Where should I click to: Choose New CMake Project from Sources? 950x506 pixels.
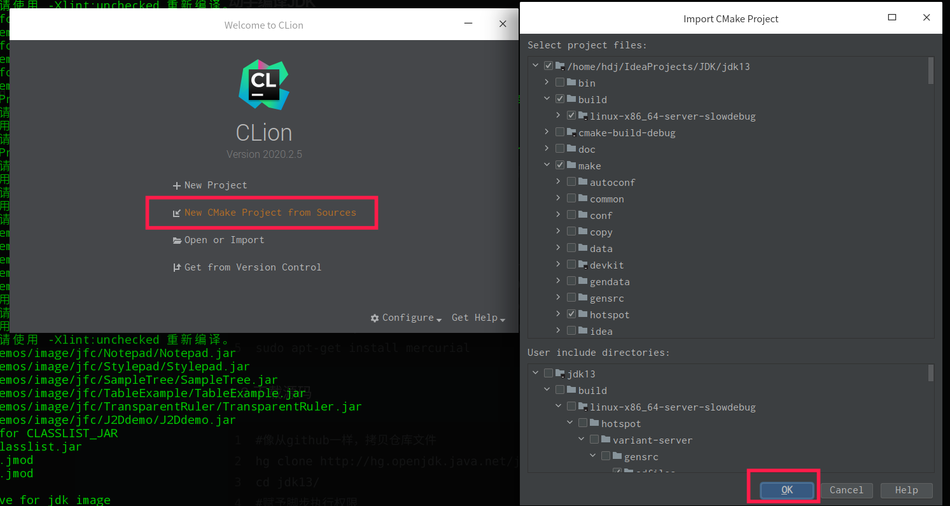click(x=265, y=213)
